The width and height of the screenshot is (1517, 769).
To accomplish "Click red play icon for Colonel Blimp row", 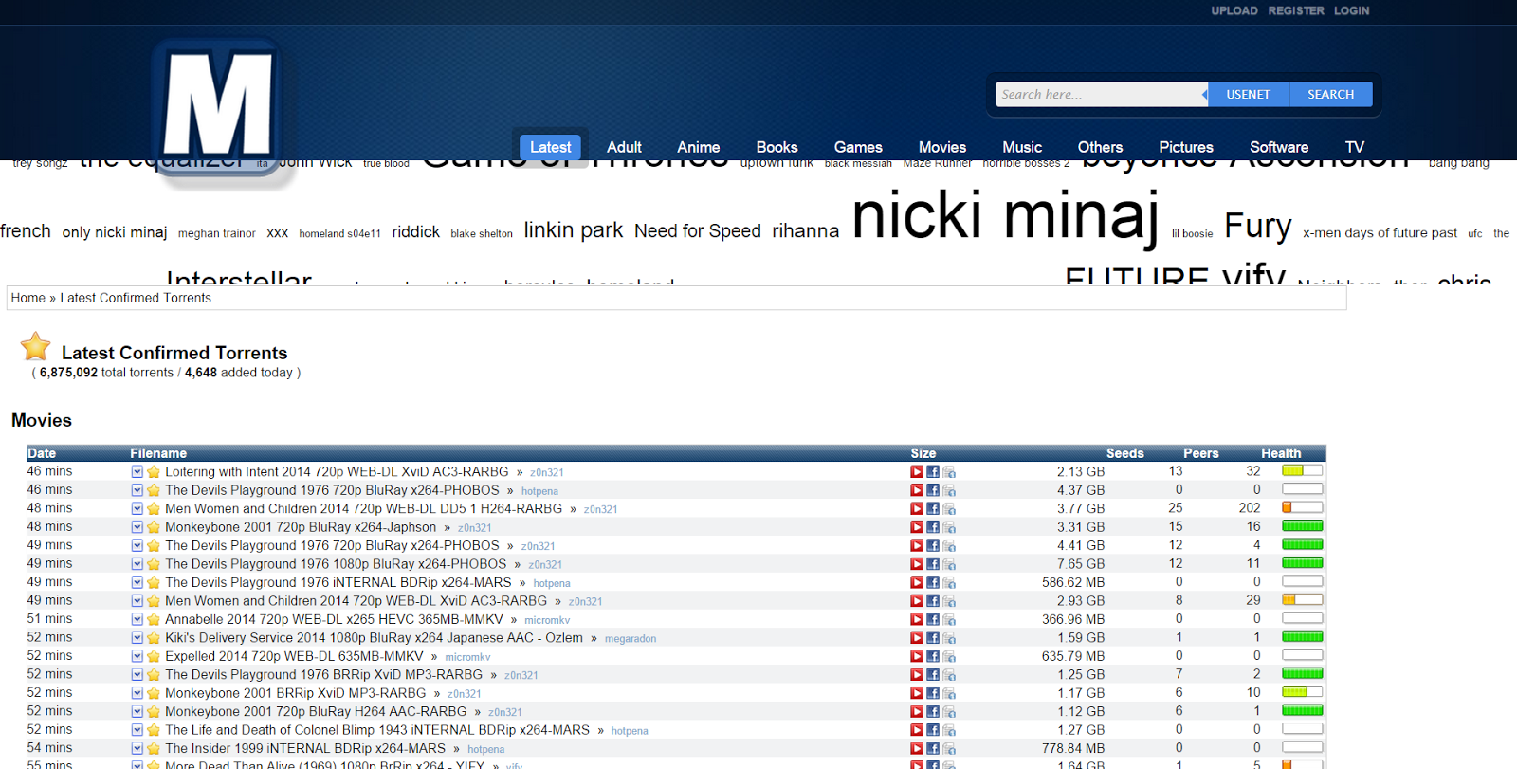I will (x=917, y=730).
